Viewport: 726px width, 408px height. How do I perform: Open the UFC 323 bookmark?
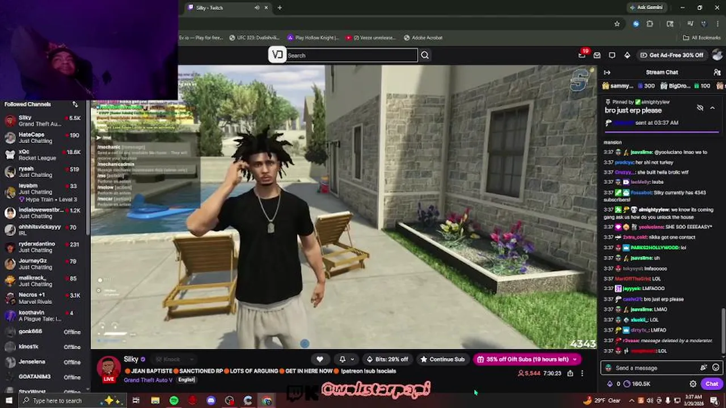click(x=254, y=37)
